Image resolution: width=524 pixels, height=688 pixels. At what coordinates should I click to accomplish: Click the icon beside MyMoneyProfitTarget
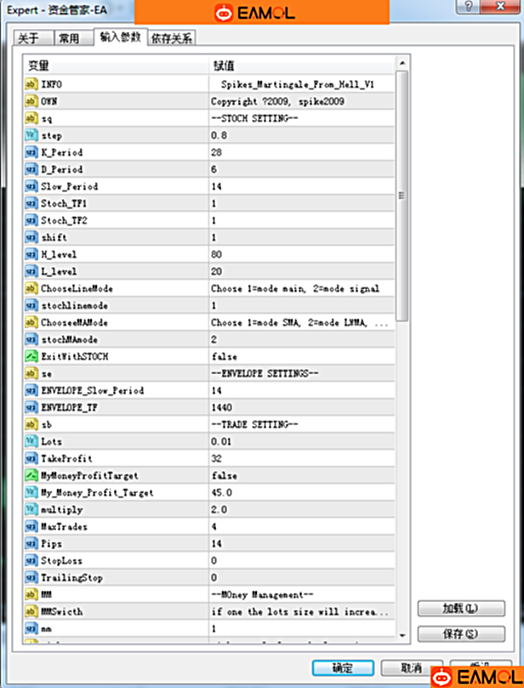(x=32, y=475)
